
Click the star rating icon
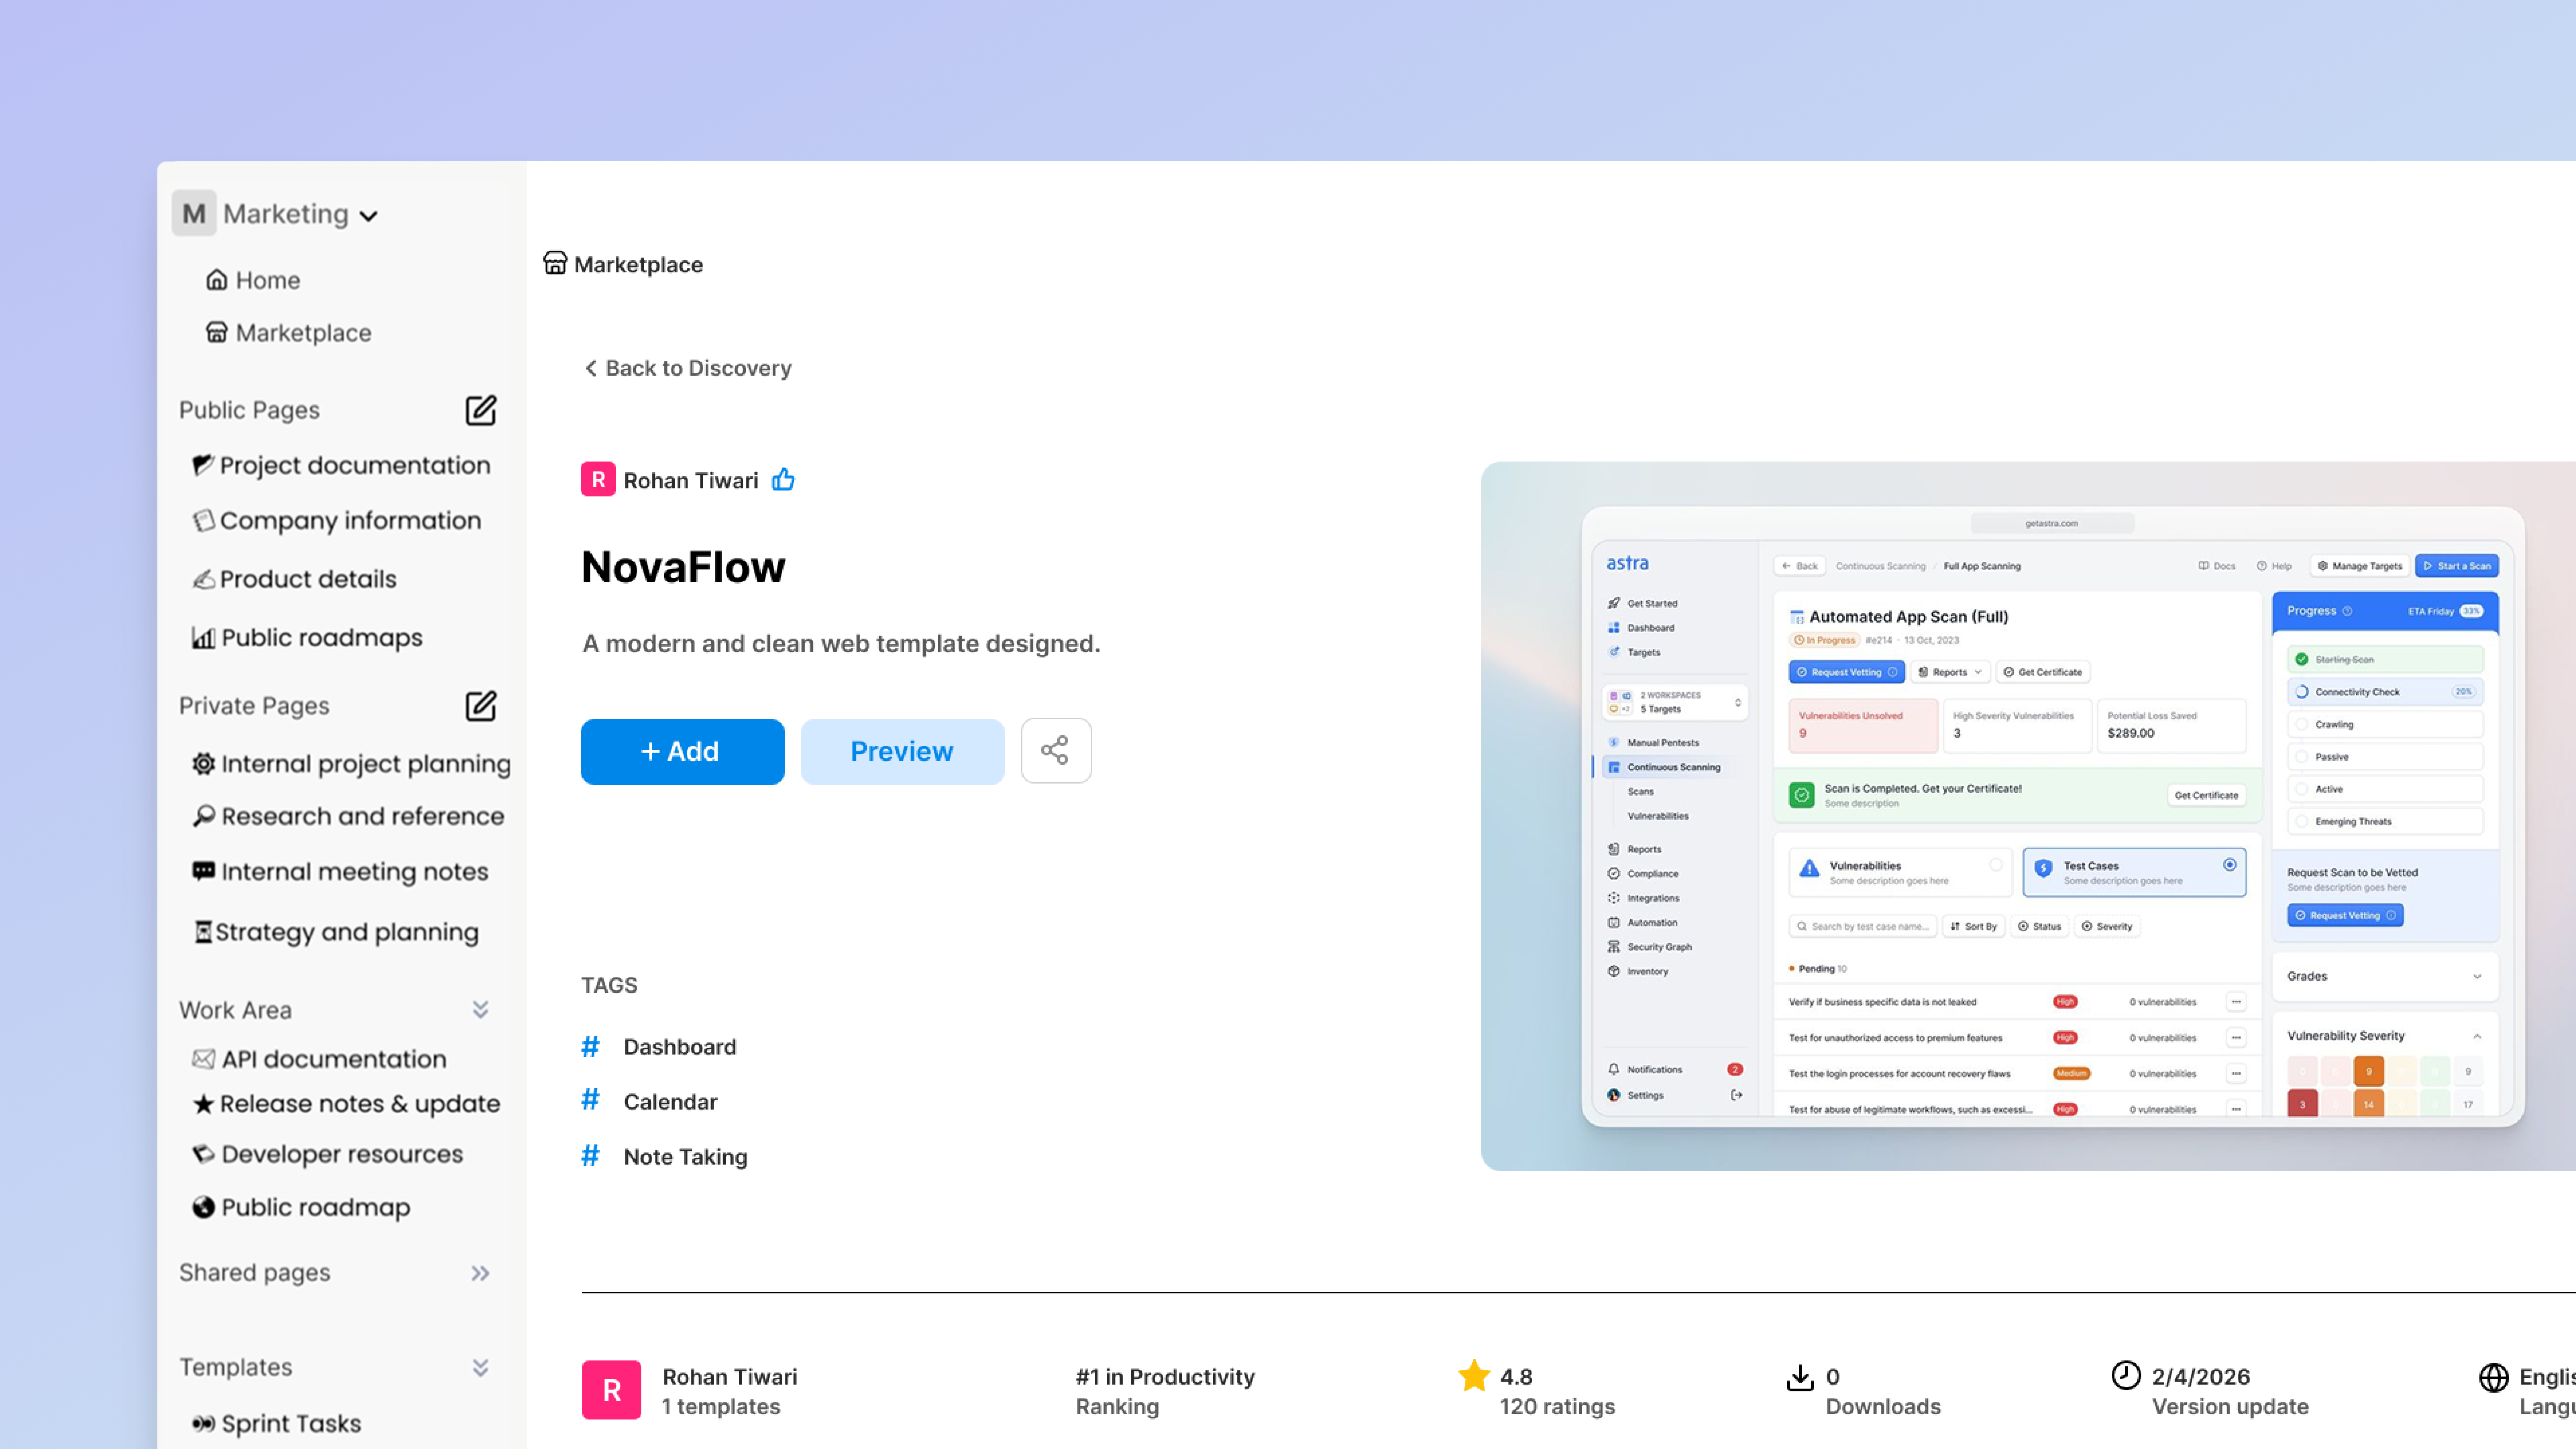click(x=1473, y=1376)
